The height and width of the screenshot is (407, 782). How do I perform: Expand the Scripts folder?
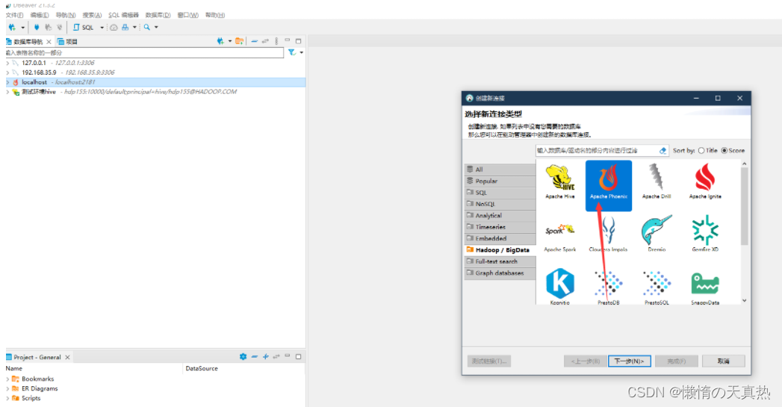pyautogui.click(x=7, y=398)
